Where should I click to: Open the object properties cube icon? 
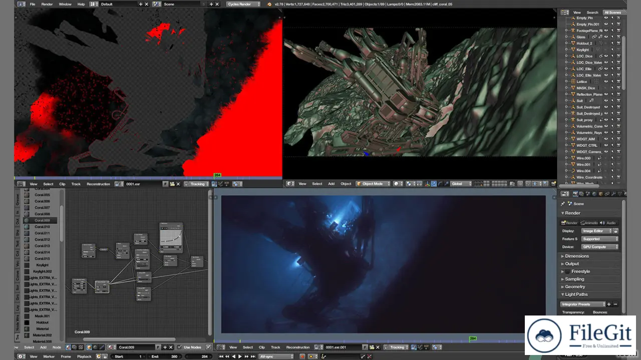pos(601,194)
